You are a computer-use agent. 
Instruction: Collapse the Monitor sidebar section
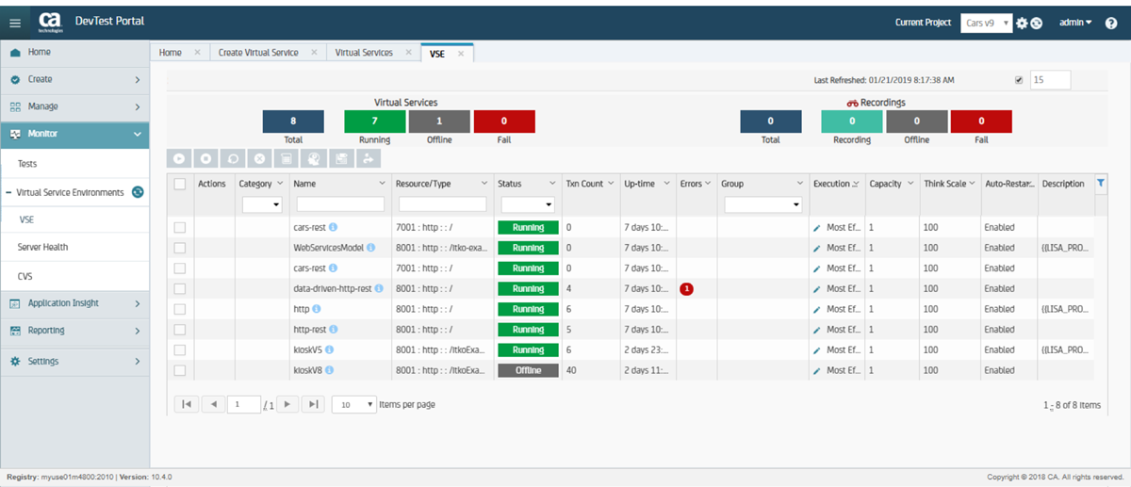(74, 134)
